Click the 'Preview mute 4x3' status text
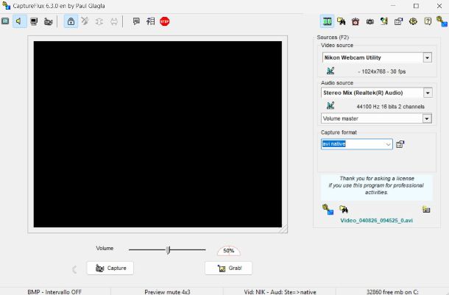Image resolution: width=449 pixels, height=295 pixels. pos(167,292)
